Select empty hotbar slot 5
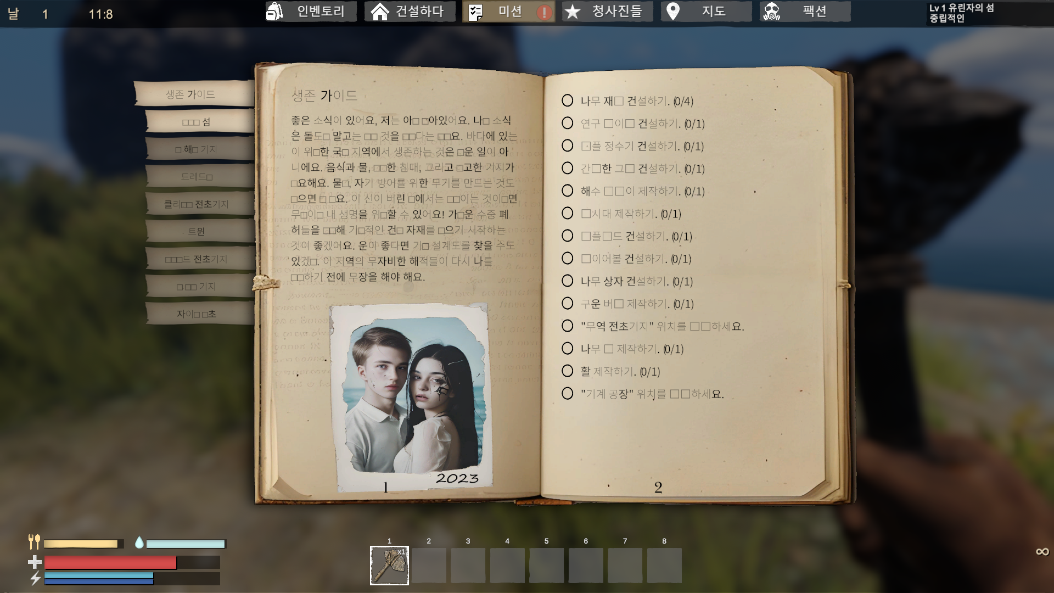Image resolution: width=1054 pixels, height=593 pixels. tap(546, 565)
